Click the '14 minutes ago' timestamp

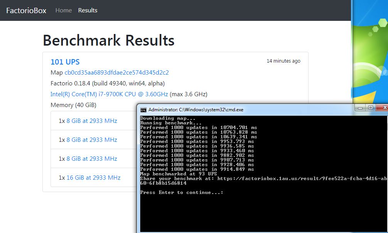pyautogui.click(x=283, y=61)
